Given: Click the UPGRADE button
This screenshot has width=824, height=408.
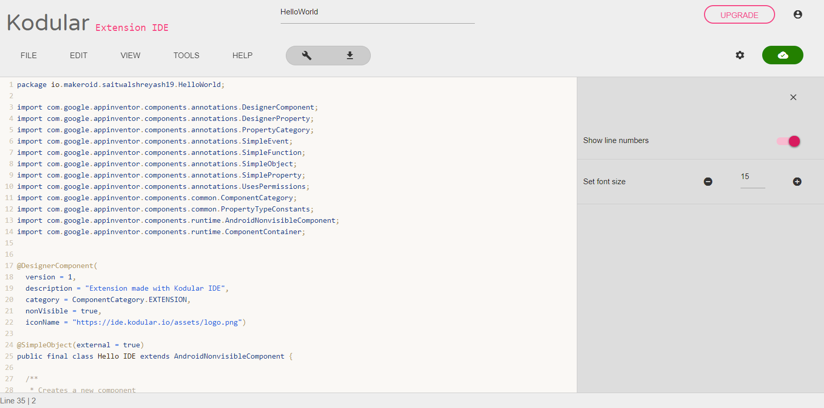Looking at the screenshot, I should (739, 15).
